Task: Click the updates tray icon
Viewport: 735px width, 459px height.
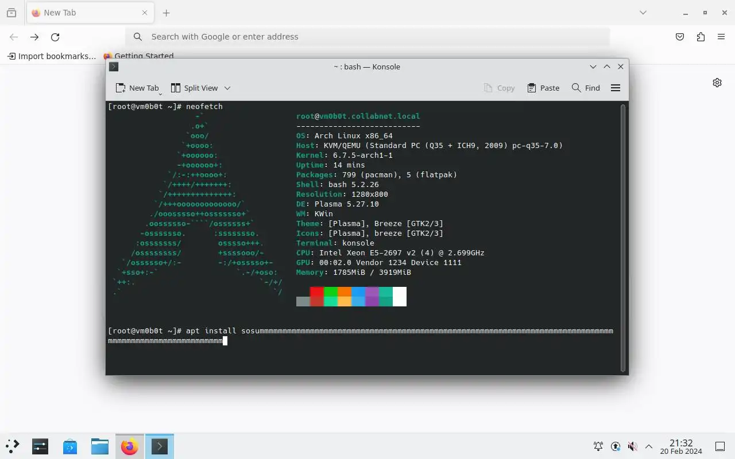Action: tap(616, 446)
